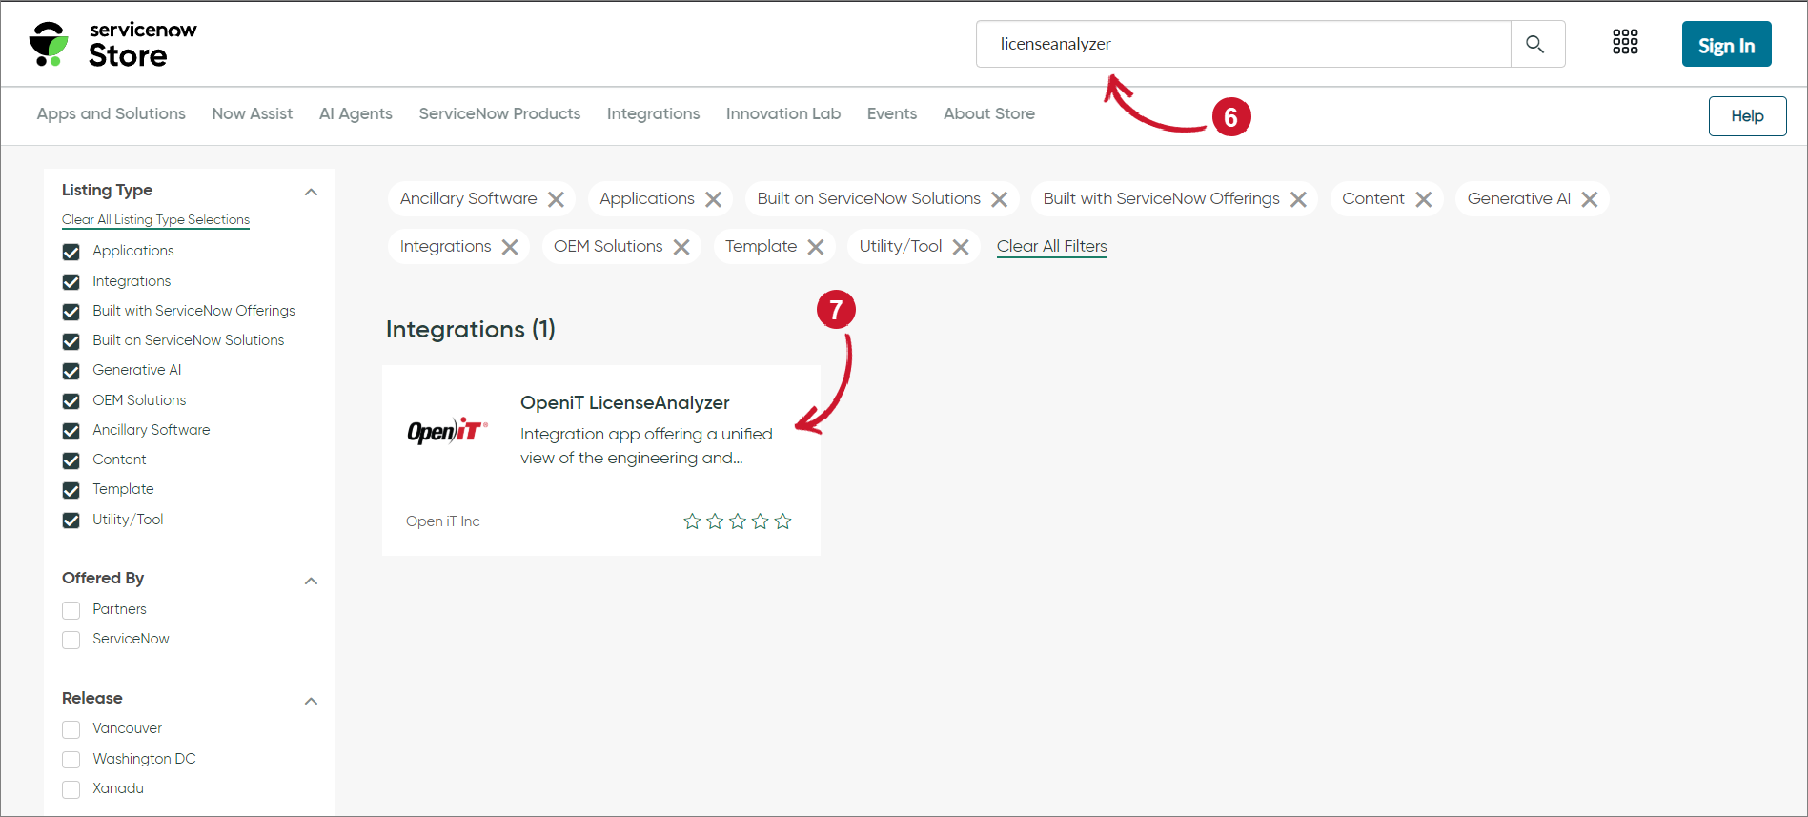This screenshot has width=1808, height=817.
Task: Open the apps grid icon
Action: 1625,42
